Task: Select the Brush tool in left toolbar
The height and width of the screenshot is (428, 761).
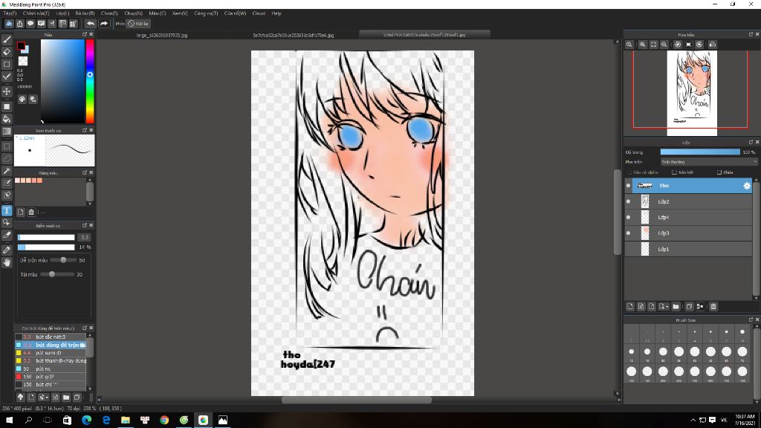Action: pyautogui.click(x=7, y=39)
